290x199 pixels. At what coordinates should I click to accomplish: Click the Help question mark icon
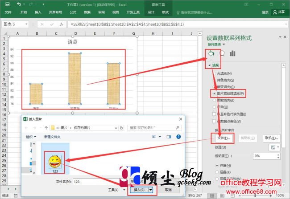(178, 137)
